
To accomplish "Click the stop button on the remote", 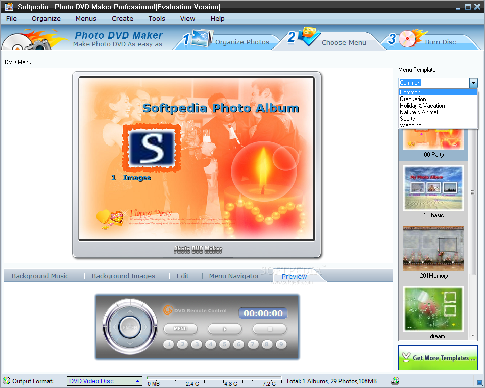I will (270, 329).
